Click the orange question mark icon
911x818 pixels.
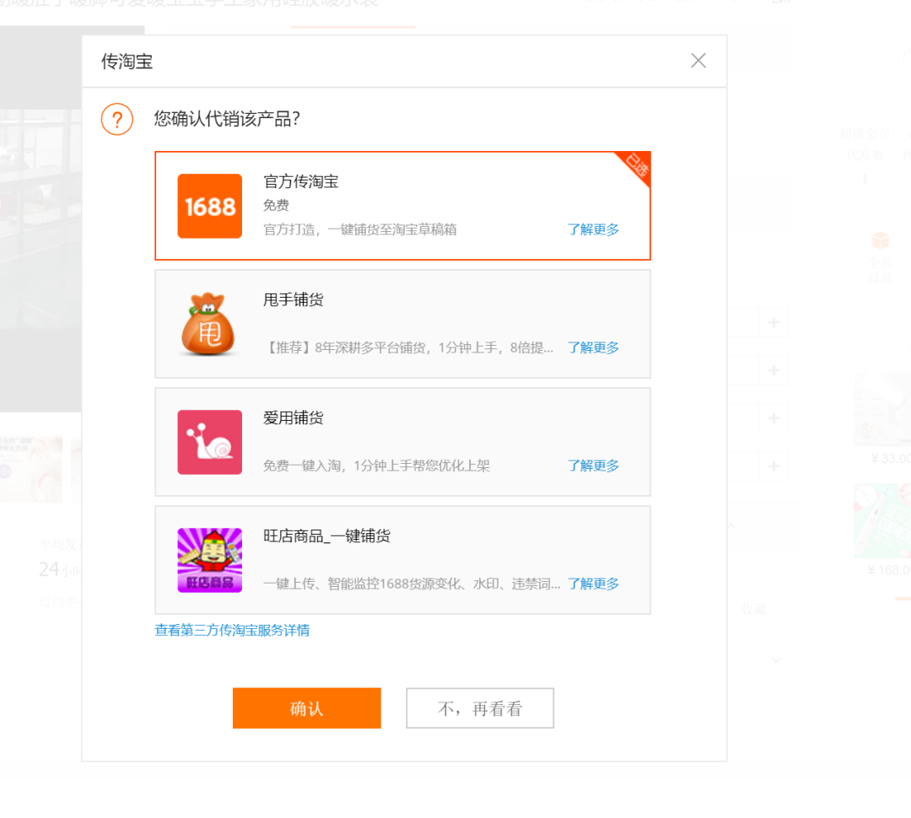(117, 119)
